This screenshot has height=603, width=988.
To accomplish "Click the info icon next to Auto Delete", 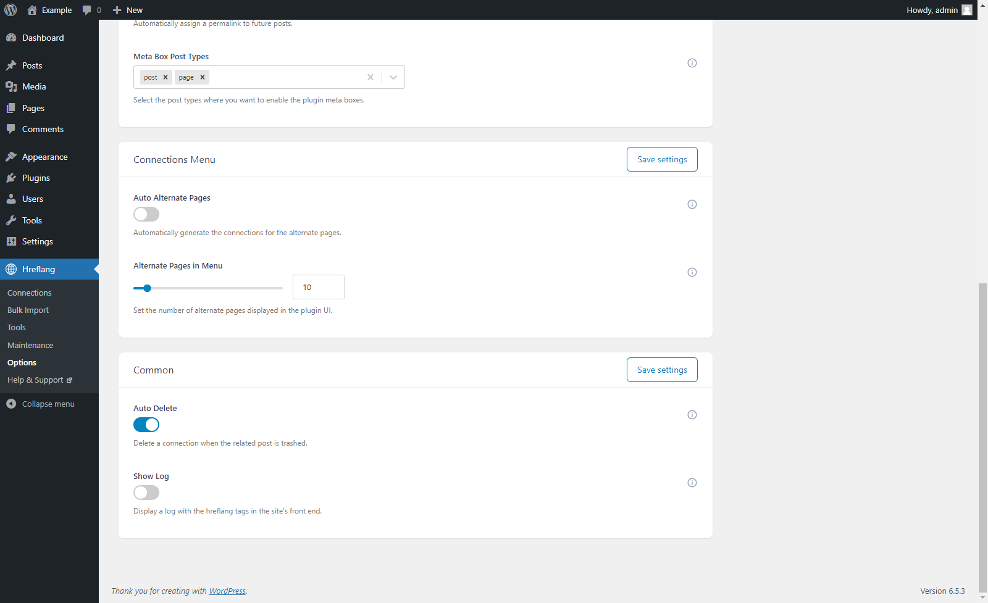I will pyautogui.click(x=692, y=415).
